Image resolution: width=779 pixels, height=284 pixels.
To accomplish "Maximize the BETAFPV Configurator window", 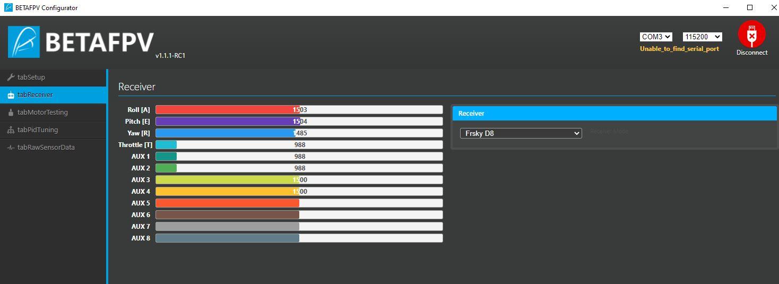I will pyautogui.click(x=750, y=7).
